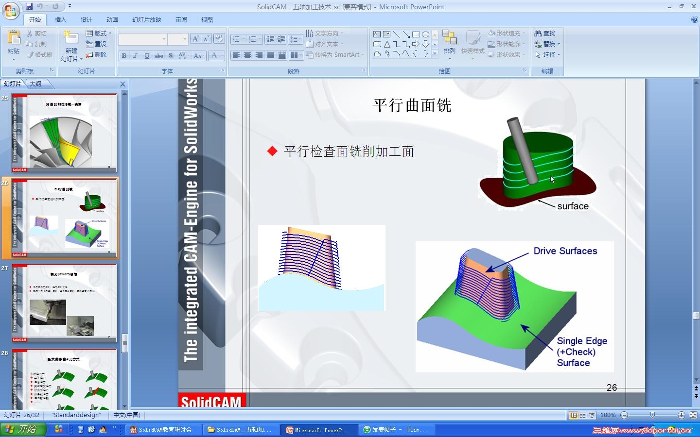
Task: Pick the arrow line shape
Action: (x=406, y=34)
